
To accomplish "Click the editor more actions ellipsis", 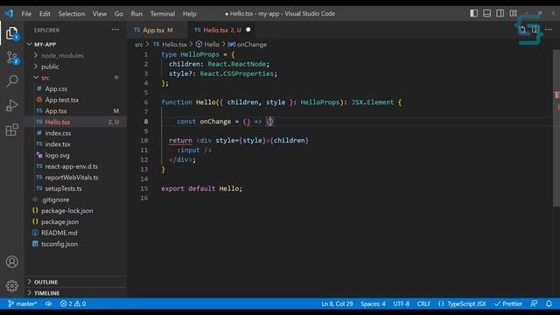I will (x=549, y=30).
